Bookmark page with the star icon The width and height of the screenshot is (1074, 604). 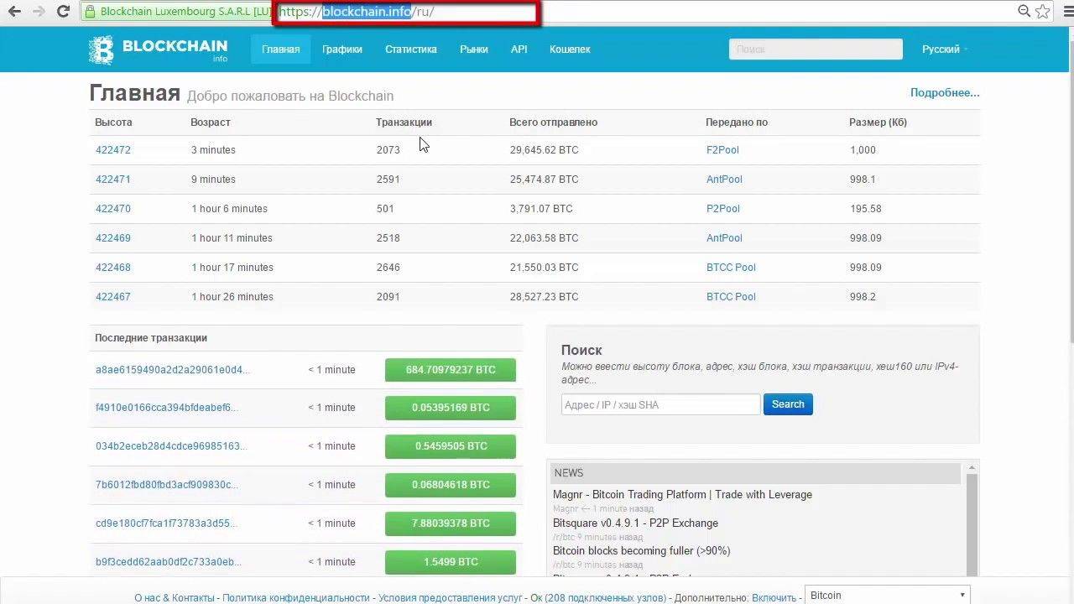click(1043, 12)
